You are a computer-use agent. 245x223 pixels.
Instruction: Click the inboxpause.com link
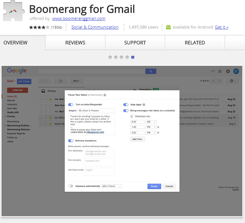(x=95, y=132)
